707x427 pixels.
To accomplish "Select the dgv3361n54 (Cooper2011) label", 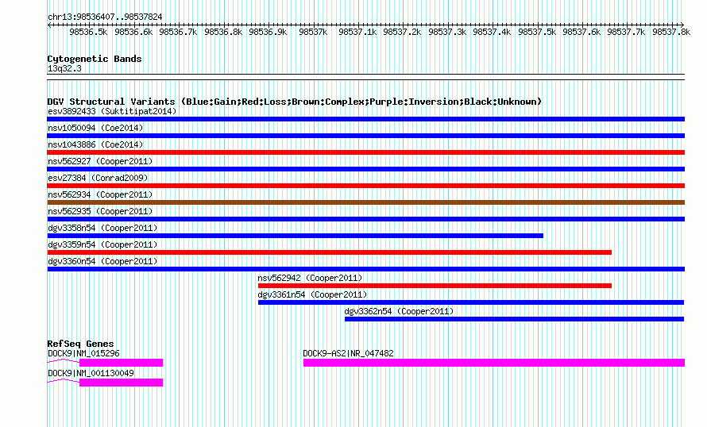I will 312,294.
